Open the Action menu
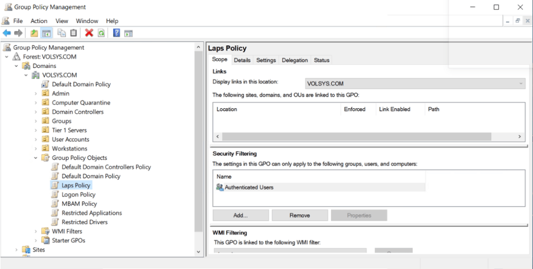533x269 pixels. click(x=39, y=21)
